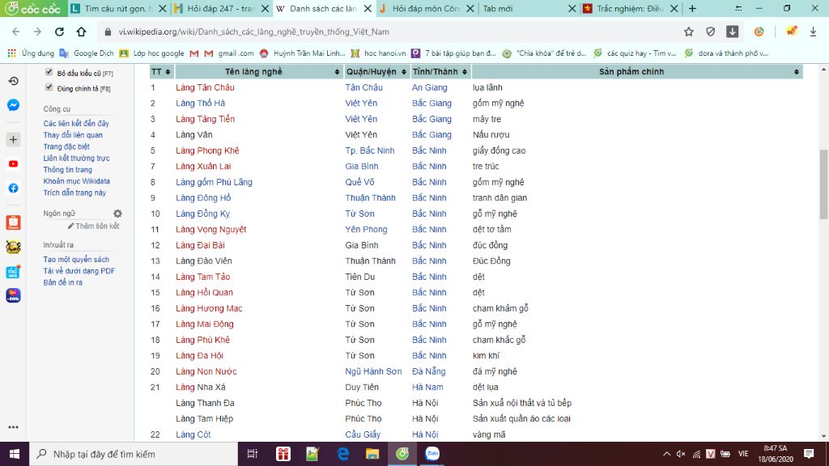The height and width of the screenshot is (466, 829).
Task: Open the 'Bản để in ra' link
Action: [x=63, y=282]
